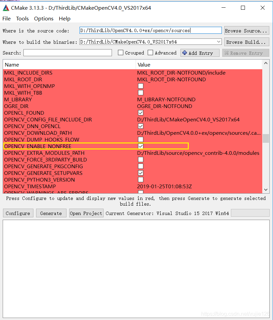Click the empty output log area
Viewport: 273px width, 320px height.
pyautogui.click(x=136, y=269)
